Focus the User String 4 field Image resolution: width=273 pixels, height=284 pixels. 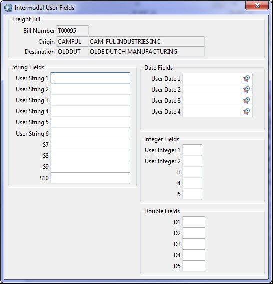point(90,111)
